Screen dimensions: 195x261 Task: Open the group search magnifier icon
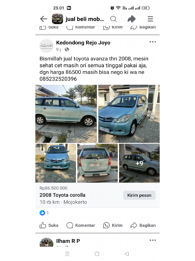pos(113,19)
